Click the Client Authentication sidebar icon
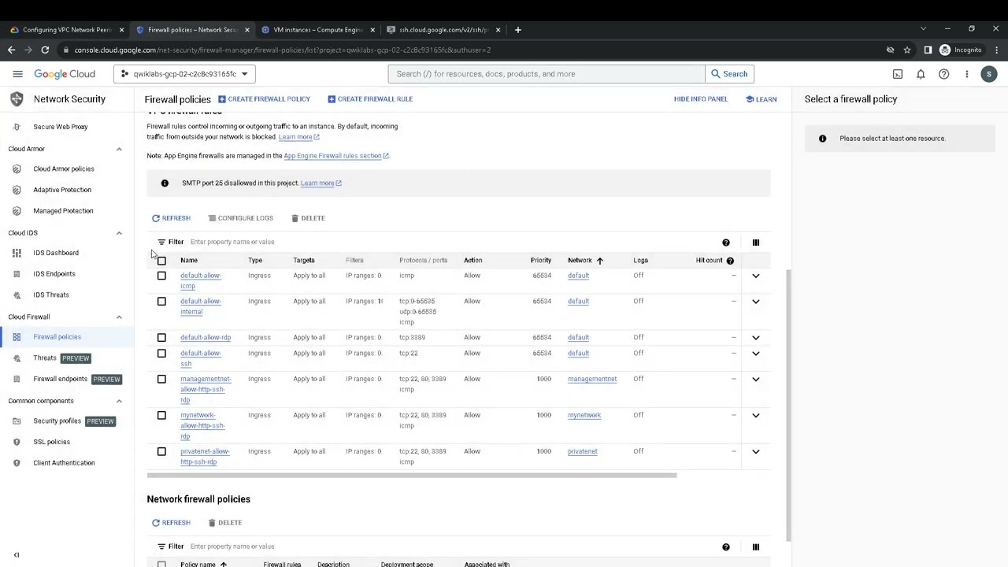 [17, 463]
